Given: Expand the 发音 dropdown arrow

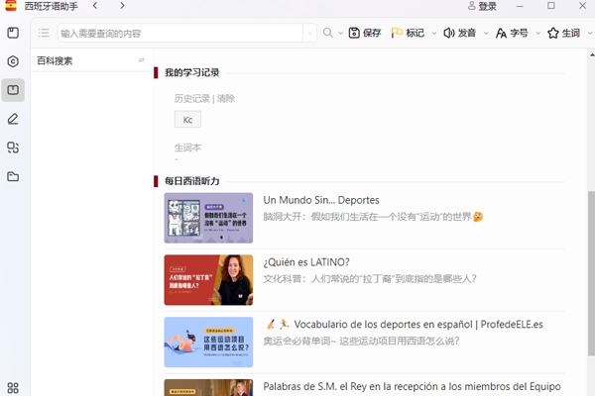Looking at the screenshot, I should click(486, 34).
